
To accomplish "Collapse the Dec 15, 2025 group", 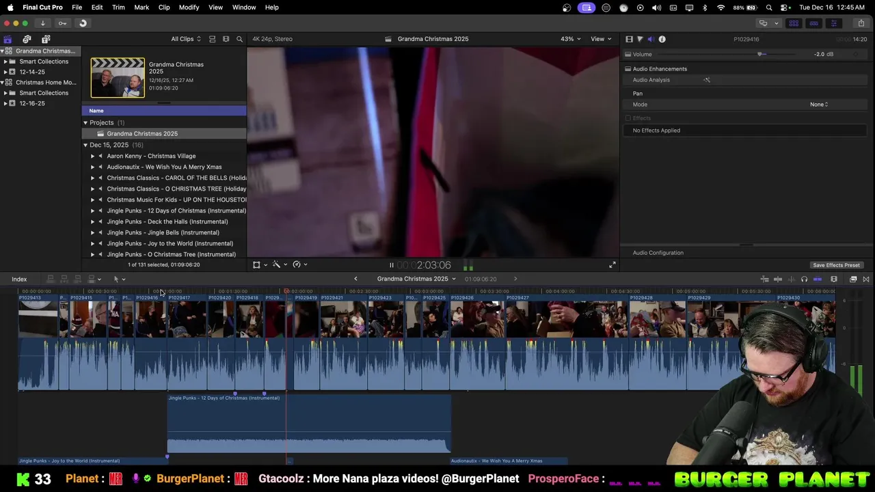I will point(85,145).
